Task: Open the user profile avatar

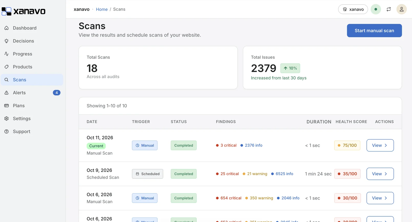Action: tap(401, 9)
